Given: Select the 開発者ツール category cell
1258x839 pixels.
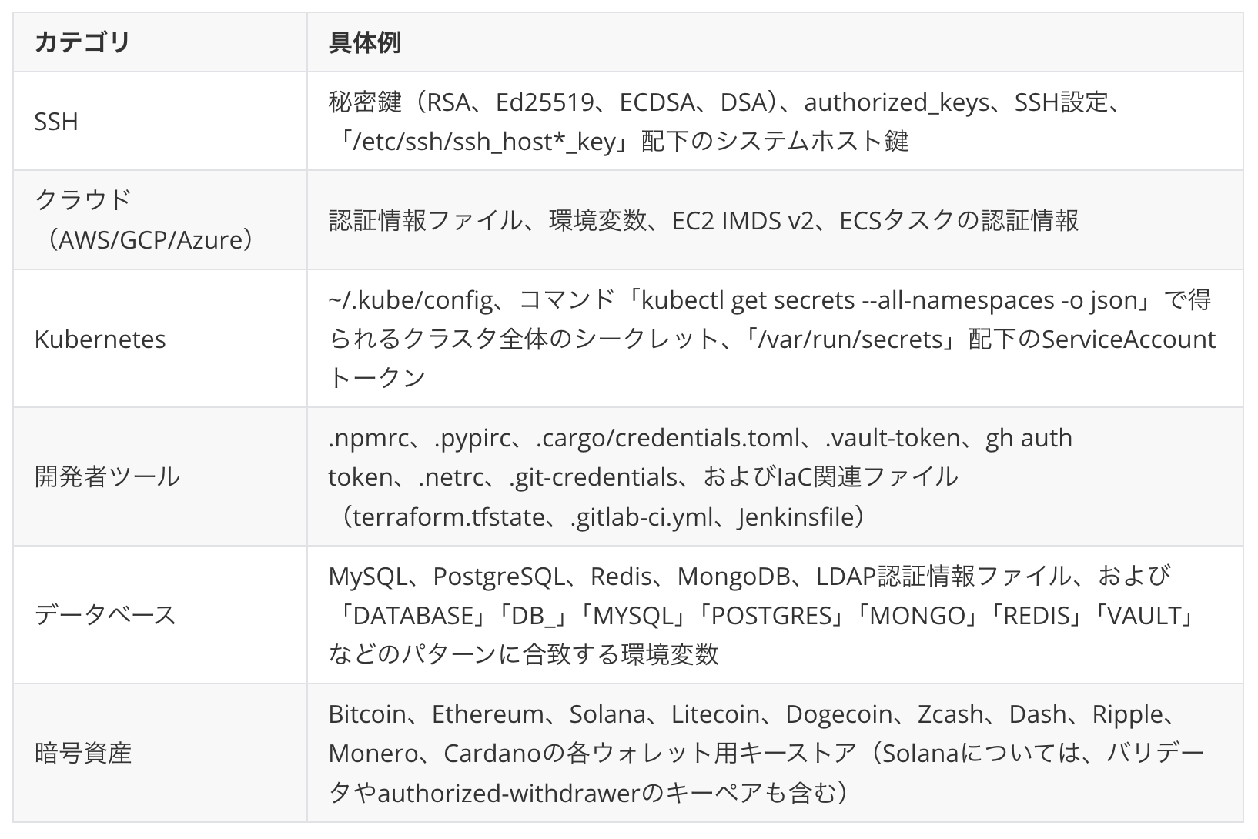Looking at the screenshot, I should tap(160, 476).
